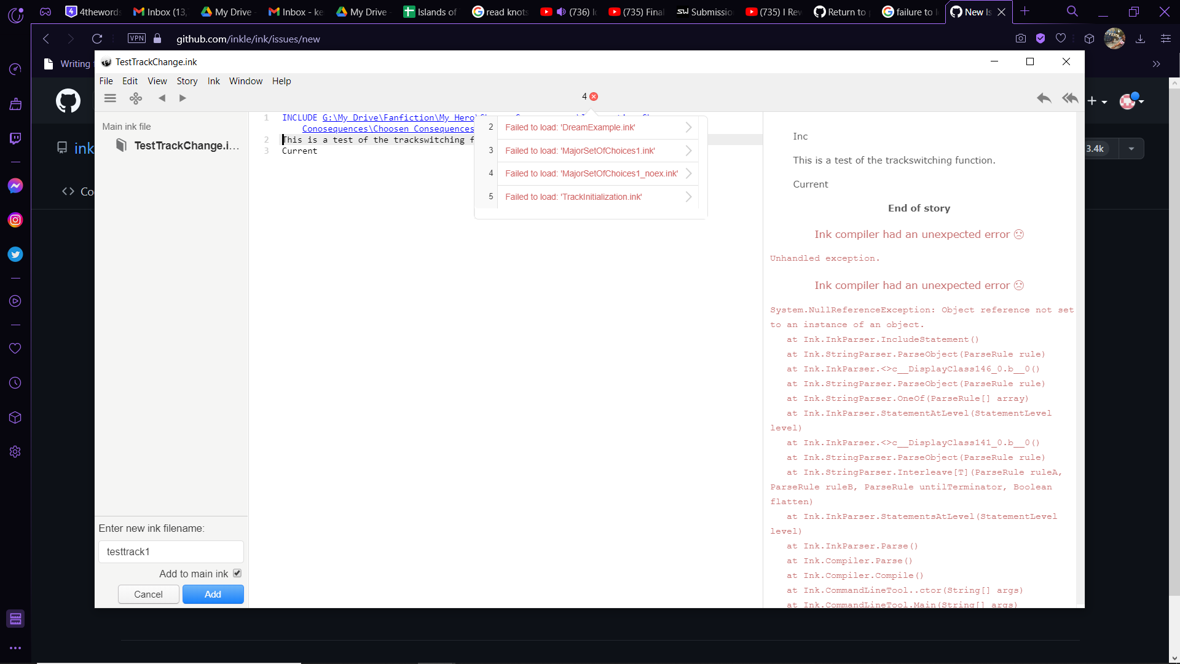Go forward with the right triangle arrow
This screenshot has width=1180, height=664.
[183, 98]
